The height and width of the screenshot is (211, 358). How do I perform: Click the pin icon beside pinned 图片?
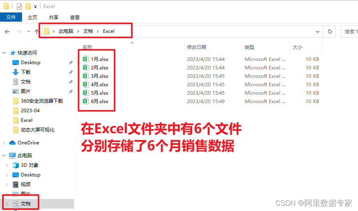[x=71, y=91]
